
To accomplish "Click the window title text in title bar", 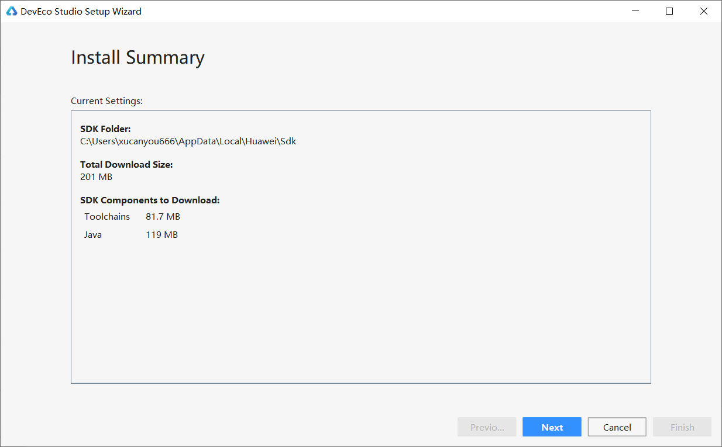I will [81, 11].
